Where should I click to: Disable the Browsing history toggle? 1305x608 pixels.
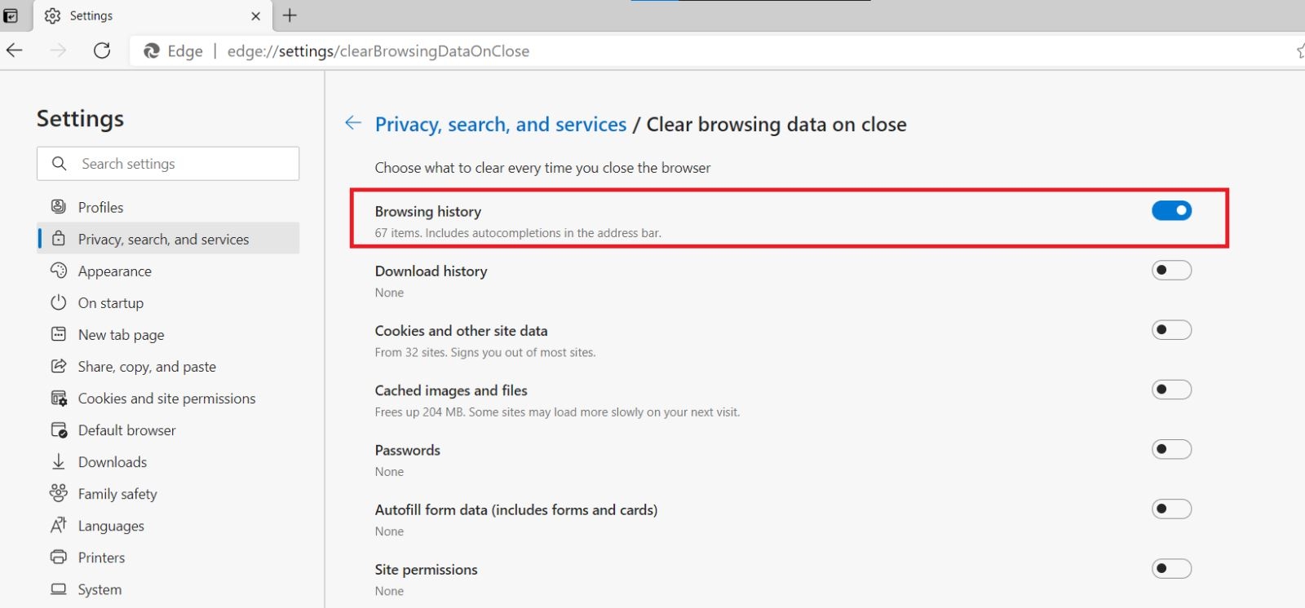pyautogui.click(x=1172, y=210)
